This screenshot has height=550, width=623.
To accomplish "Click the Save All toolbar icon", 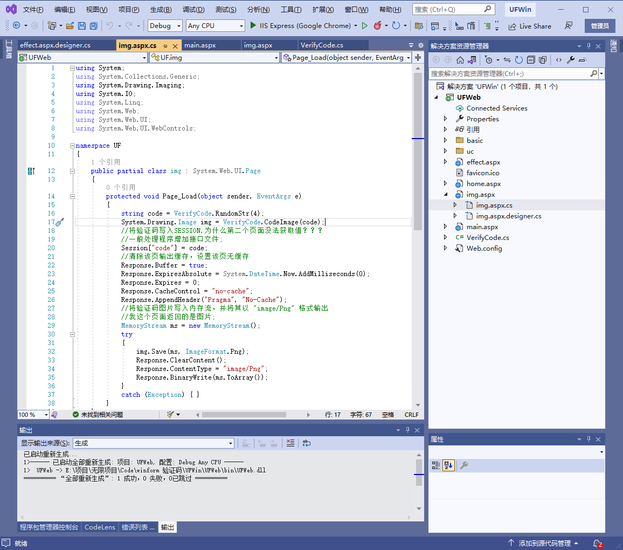I will [x=94, y=26].
